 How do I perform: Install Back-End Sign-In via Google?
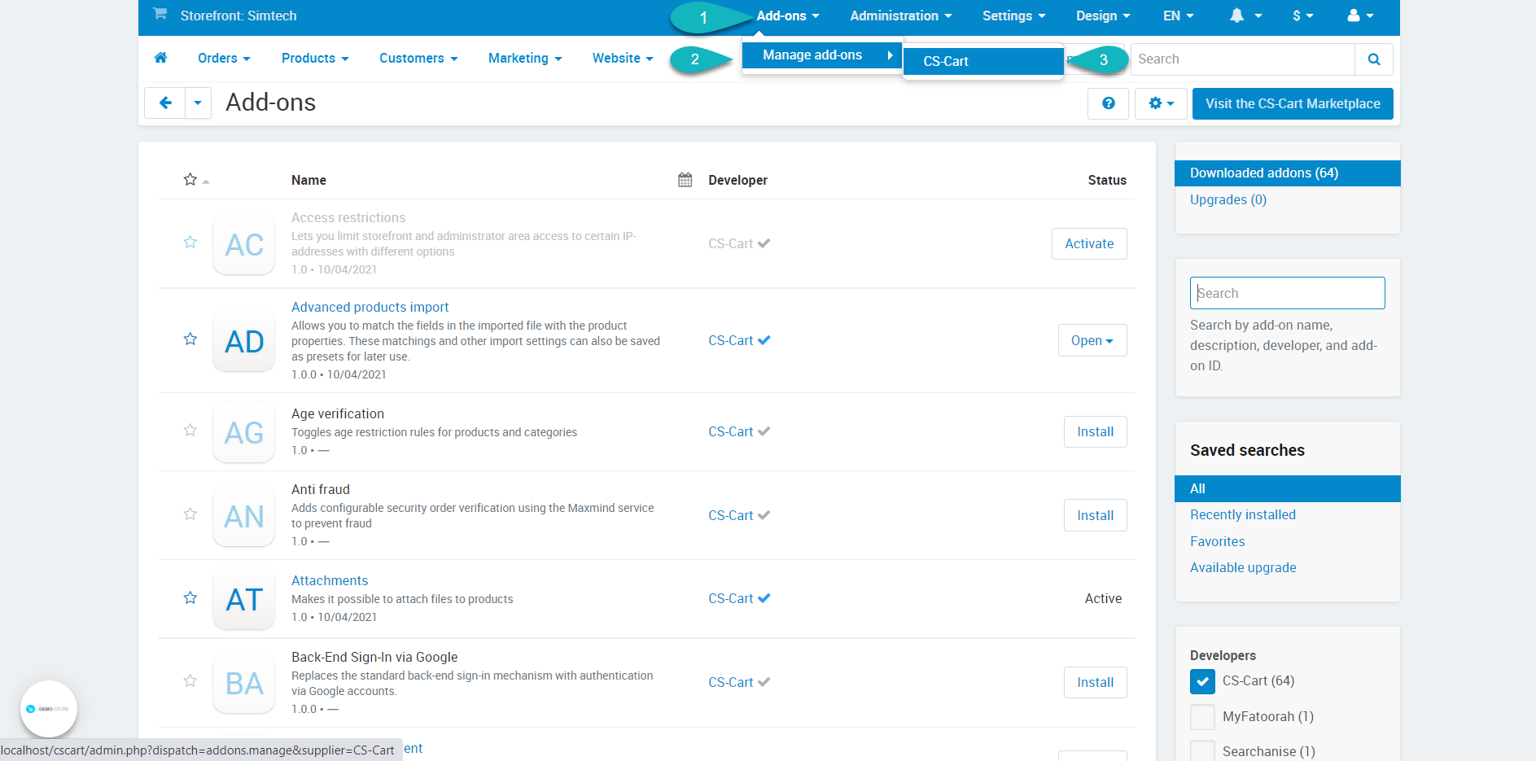pos(1095,682)
